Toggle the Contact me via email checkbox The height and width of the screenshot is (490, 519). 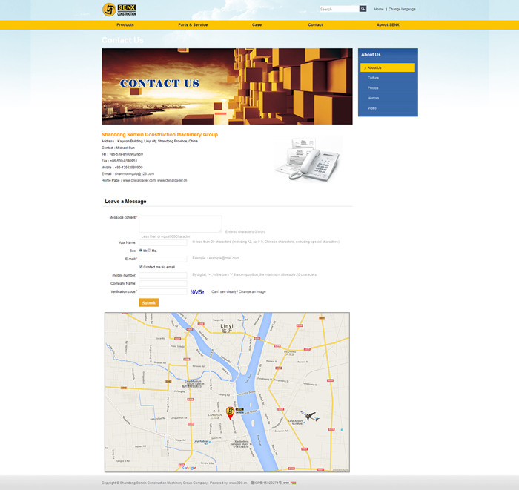[x=141, y=267]
